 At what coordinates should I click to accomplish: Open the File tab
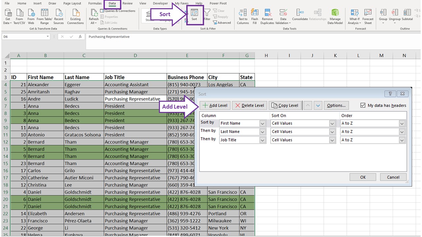point(7,3)
